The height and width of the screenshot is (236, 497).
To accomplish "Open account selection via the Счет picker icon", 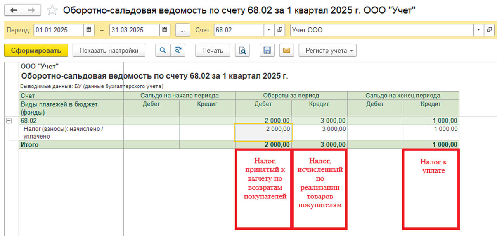I will coord(280,29).
